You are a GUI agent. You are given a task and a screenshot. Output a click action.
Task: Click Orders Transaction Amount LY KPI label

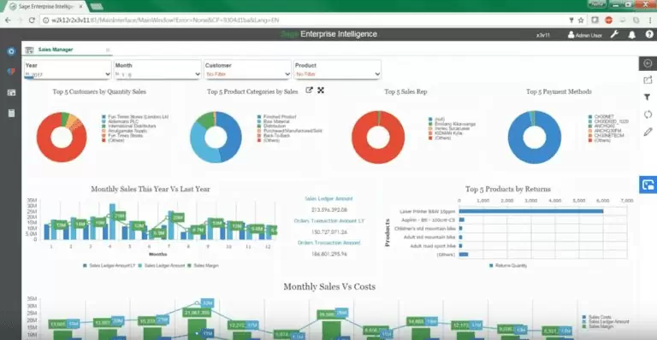[x=328, y=220]
